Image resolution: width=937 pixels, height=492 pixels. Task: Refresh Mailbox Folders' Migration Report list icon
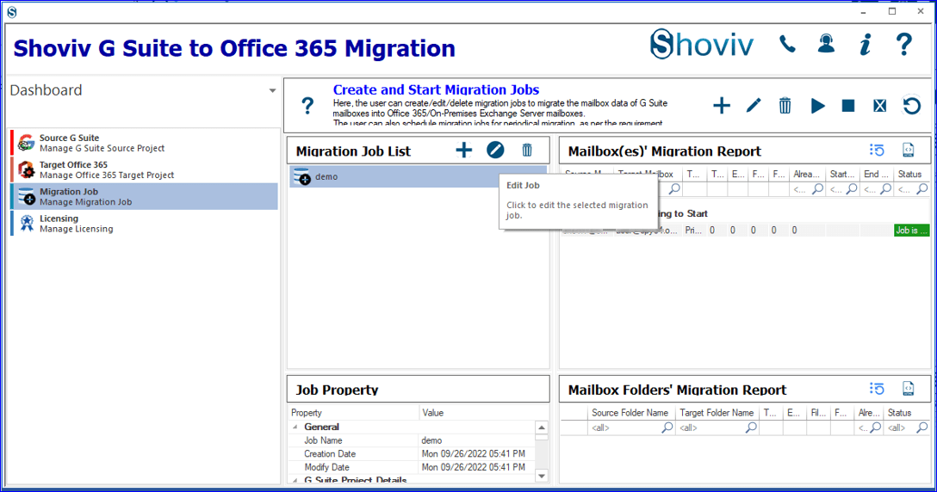point(877,389)
